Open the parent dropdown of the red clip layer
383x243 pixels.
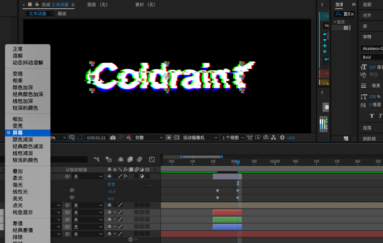[87, 213]
